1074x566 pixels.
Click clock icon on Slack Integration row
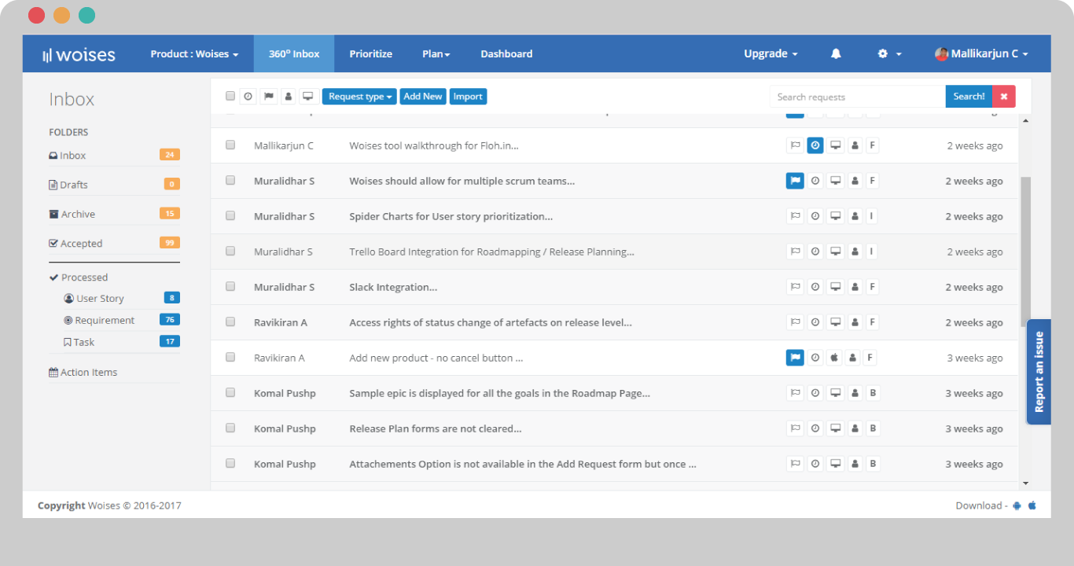tap(815, 287)
